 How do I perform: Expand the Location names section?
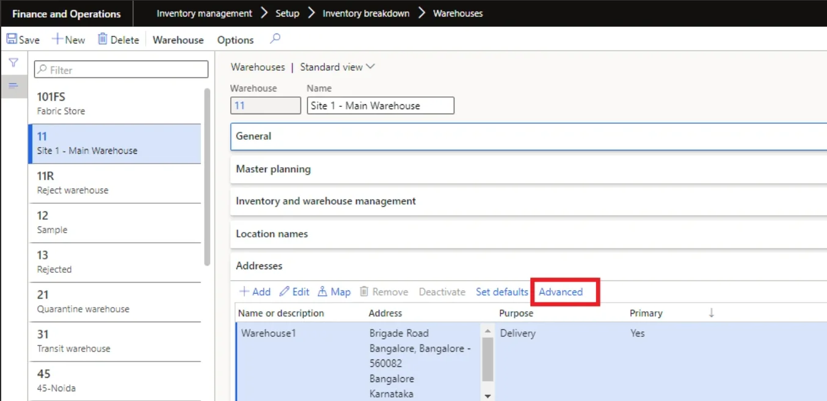click(528, 234)
